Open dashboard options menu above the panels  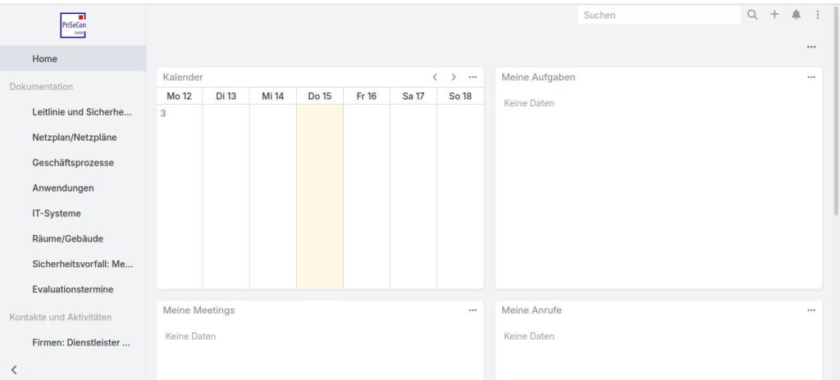tap(811, 47)
